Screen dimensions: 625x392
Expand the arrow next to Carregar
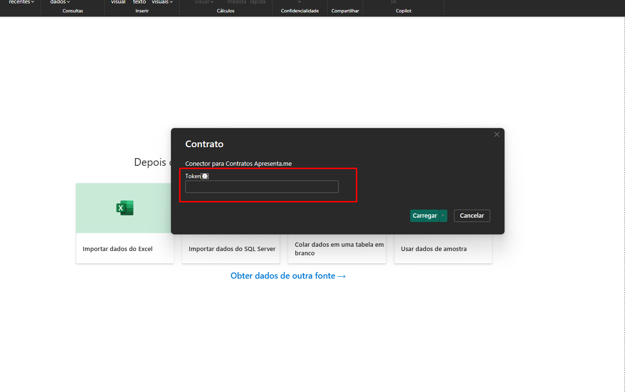[444, 216]
